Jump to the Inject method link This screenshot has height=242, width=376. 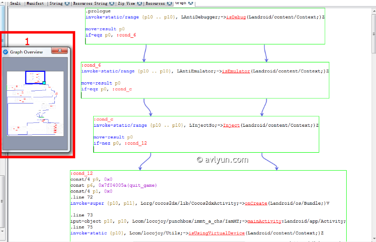pos(231,125)
